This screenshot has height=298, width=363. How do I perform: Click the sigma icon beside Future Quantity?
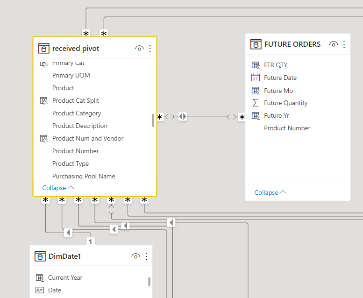point(256,103)
